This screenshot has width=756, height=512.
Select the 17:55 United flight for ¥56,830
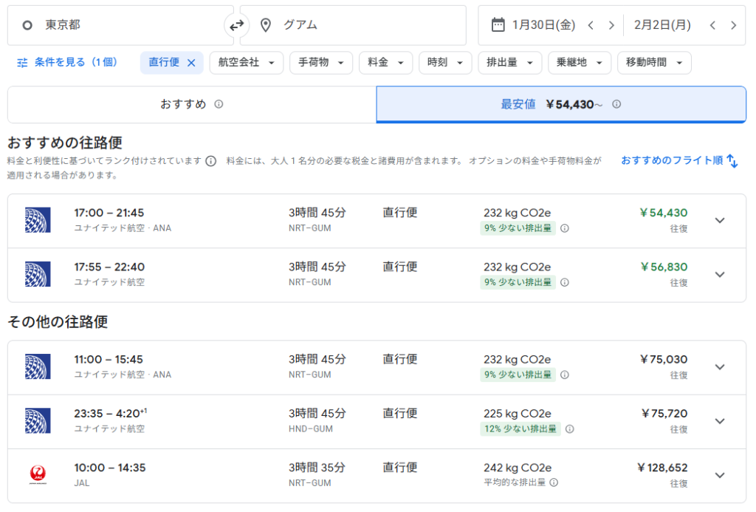coord(369,274)
